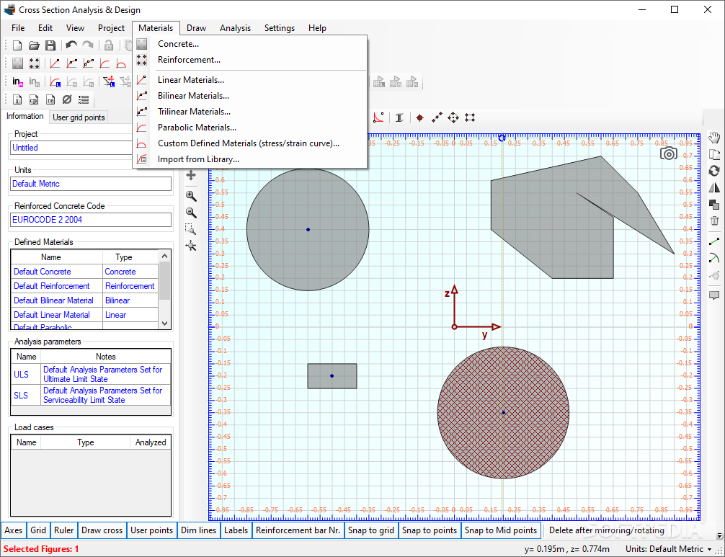The height and width of the screenshot is (557, 725).
Task: Click the draw arc icon
Action: 714,259
